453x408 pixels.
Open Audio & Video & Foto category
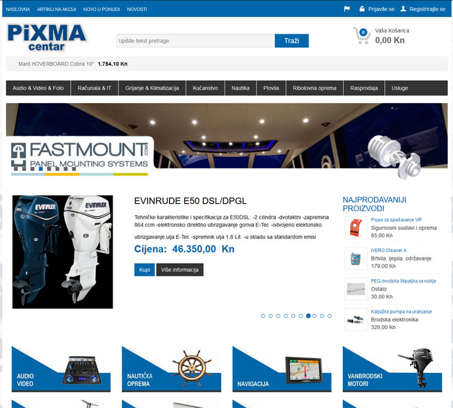point(38,88)
